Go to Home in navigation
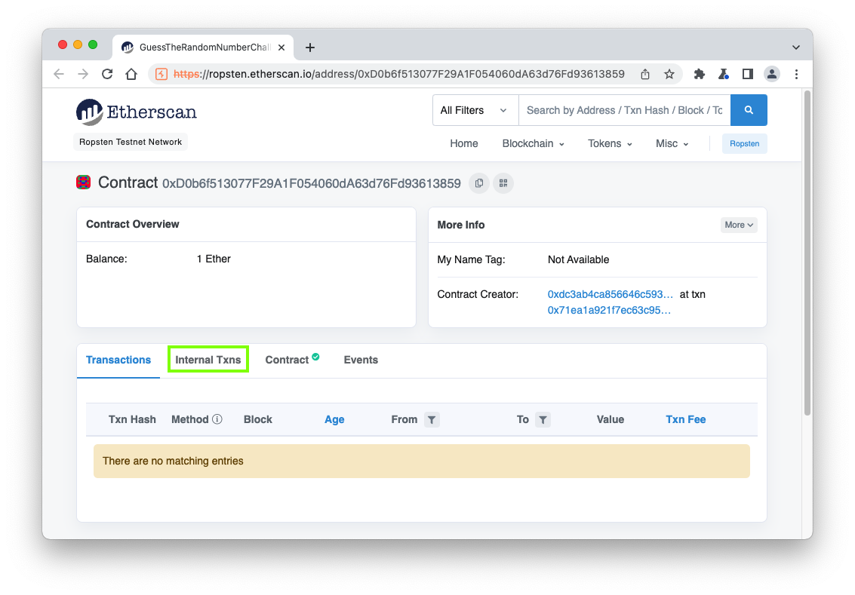The width and height of the screenshot is (855, 595). [464, 143]
